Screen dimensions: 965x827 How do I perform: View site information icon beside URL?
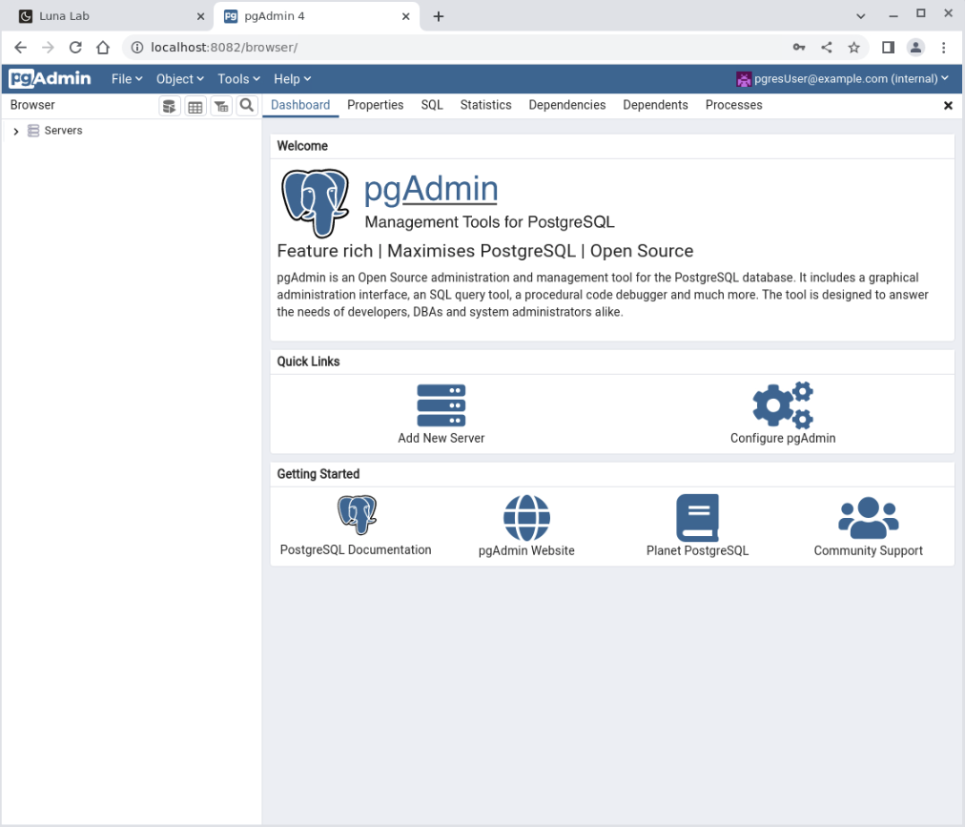(x=137, y=48)
